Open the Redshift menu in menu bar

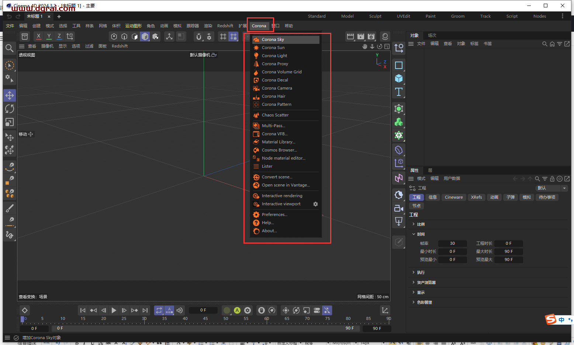click(x=225, y=26)
